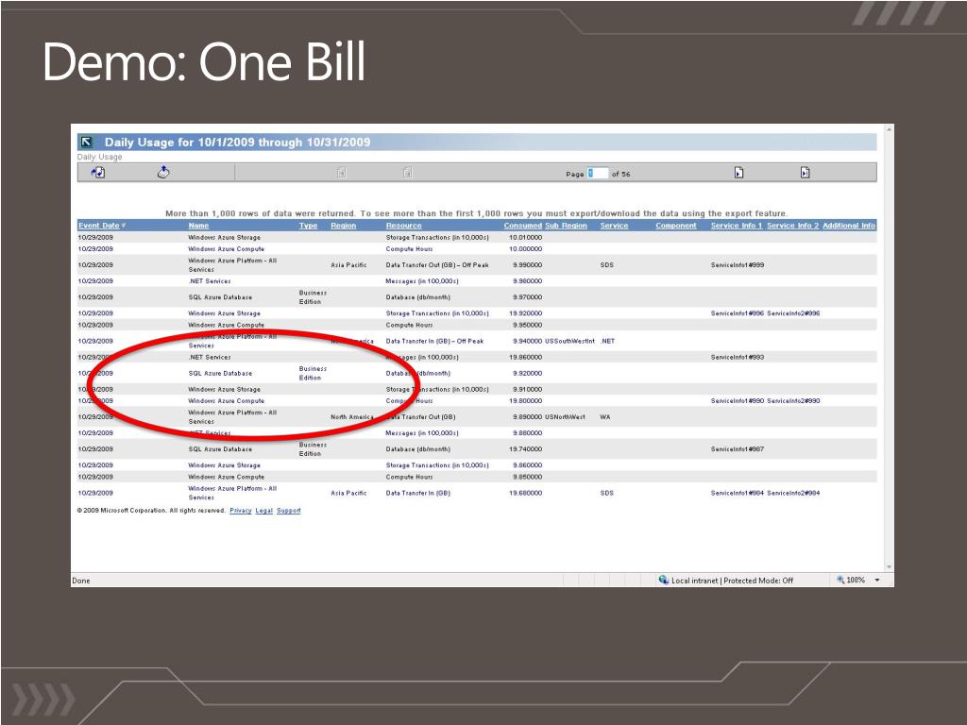The image size is (967, 725).
Task: Sort by the Type column header
Action: (309, 226)
